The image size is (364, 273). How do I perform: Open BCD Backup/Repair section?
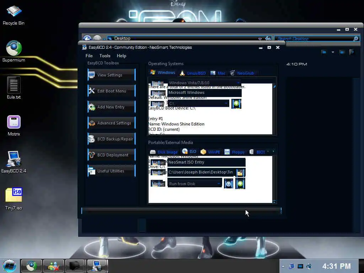[x=111, y=139]
